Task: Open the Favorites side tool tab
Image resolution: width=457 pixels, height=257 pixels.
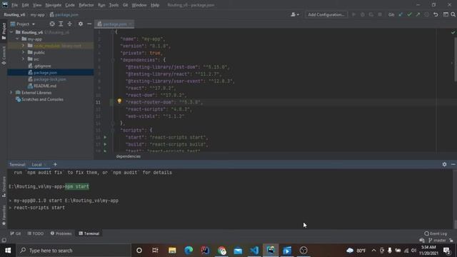Action: [x=4, y=215]
